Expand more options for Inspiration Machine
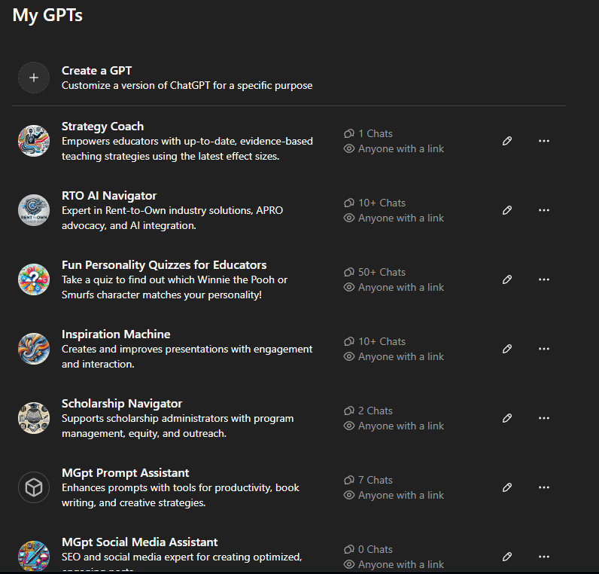599x574 pixels. pos(544,349)
